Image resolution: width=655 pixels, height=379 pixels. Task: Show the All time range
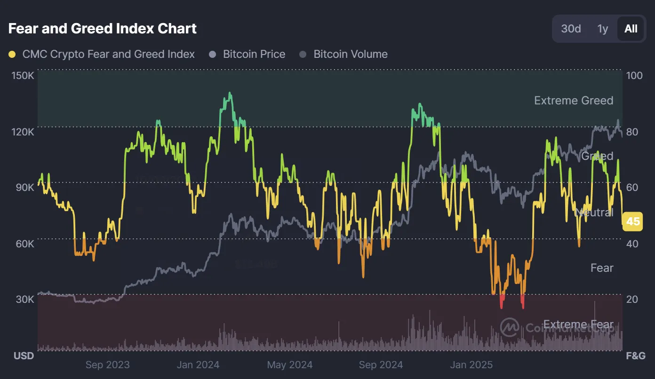(631, 29)
